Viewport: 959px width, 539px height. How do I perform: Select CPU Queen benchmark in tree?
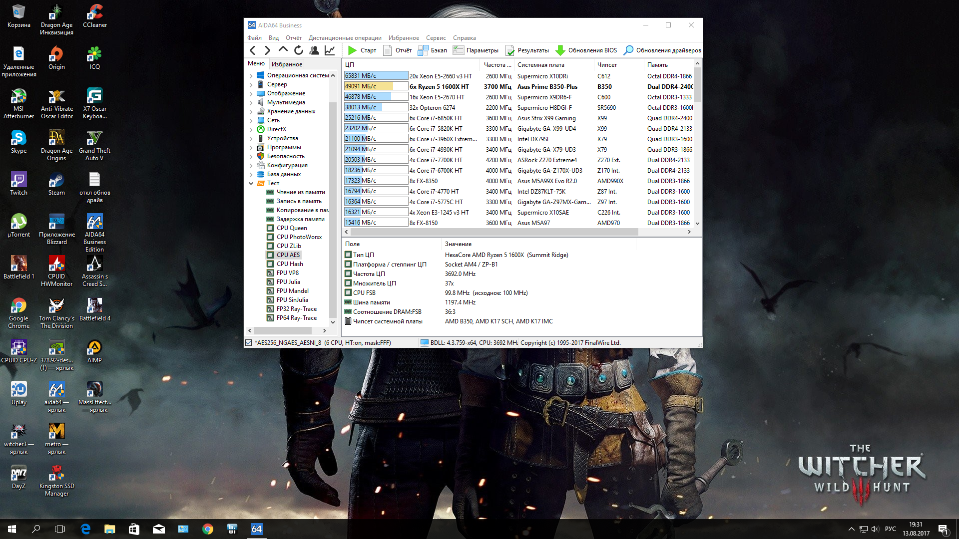point(292,228)
